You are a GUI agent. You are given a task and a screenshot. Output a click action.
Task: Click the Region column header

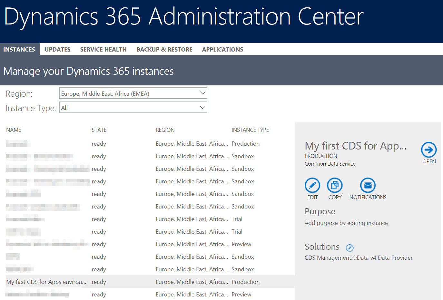[x=165, y=130]
